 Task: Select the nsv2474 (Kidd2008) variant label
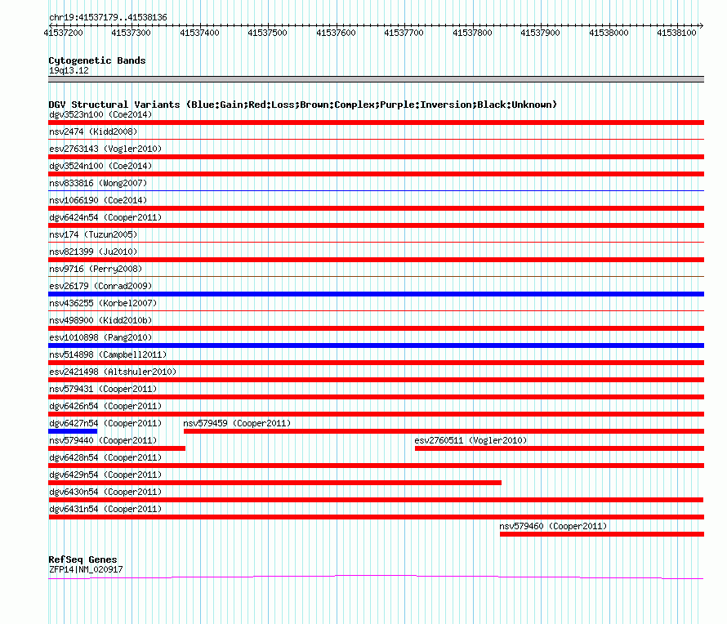(x=93, y=131)
